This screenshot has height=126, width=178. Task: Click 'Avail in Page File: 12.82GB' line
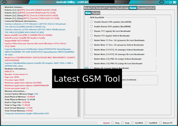click(17, 102)
